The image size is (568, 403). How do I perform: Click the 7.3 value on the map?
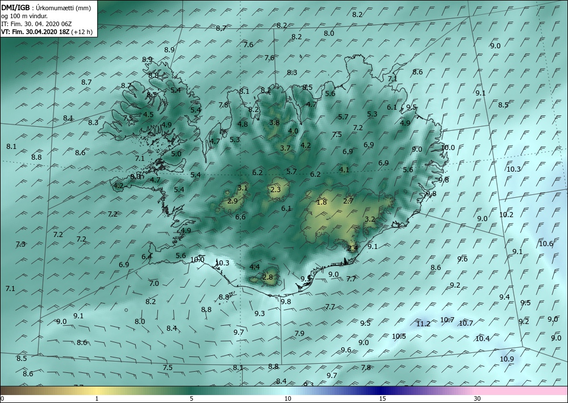point(20,244)
